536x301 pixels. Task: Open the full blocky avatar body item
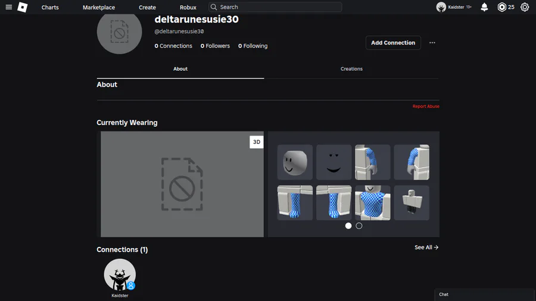(412, 203)
